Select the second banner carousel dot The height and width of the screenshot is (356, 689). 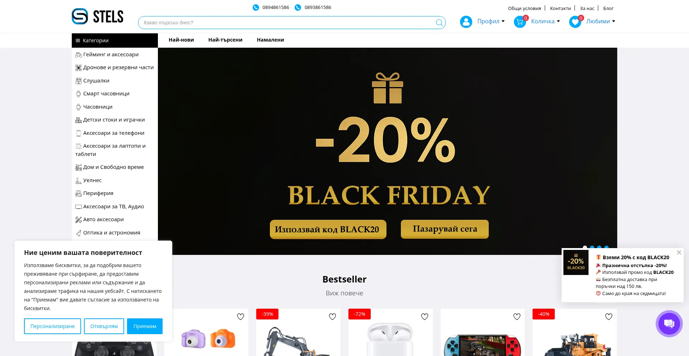click(x=592, y=247)
